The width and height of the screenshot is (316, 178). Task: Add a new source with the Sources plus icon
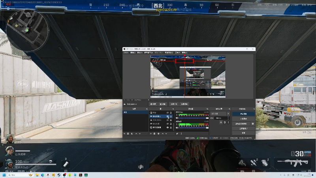pyautogui.click(x=151, y=134)
